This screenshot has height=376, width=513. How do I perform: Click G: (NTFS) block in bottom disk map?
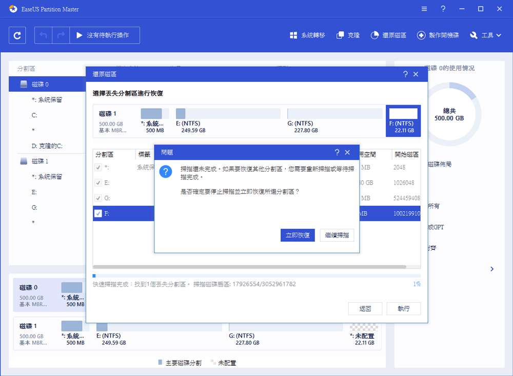[286, 335]
